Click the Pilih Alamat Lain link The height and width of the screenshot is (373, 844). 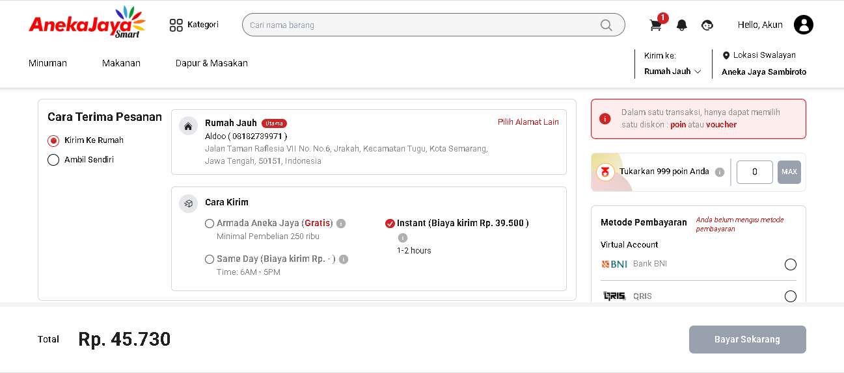[x=528, y=122]
